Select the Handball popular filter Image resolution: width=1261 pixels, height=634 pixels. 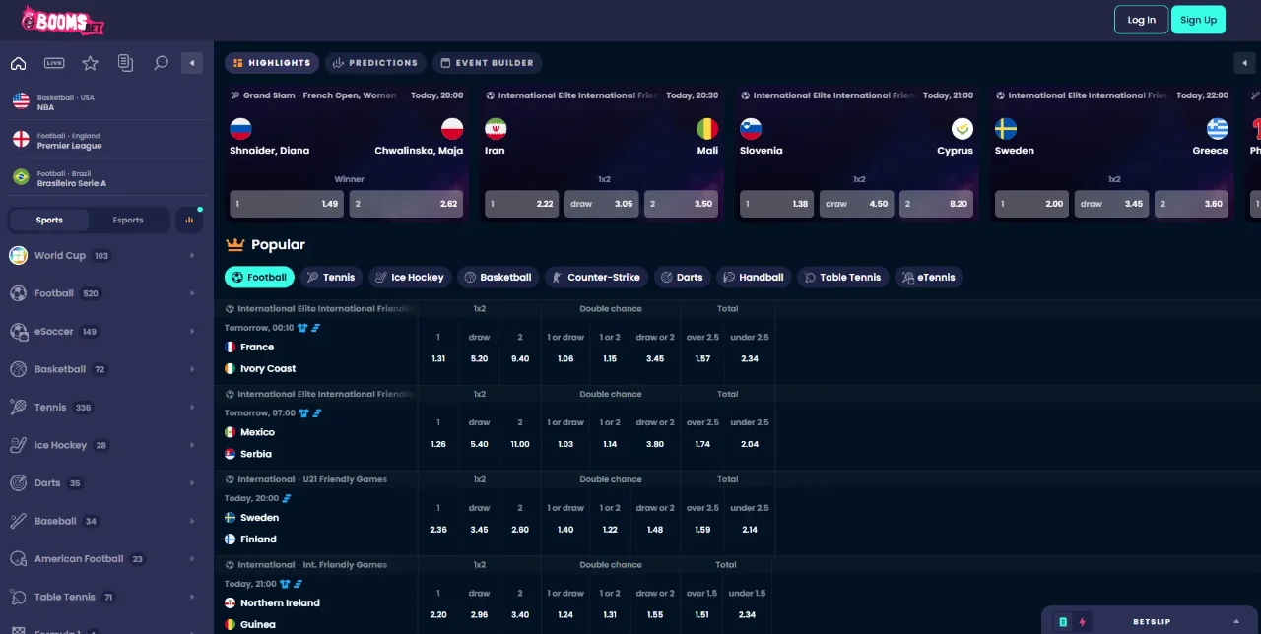(754, 278)
